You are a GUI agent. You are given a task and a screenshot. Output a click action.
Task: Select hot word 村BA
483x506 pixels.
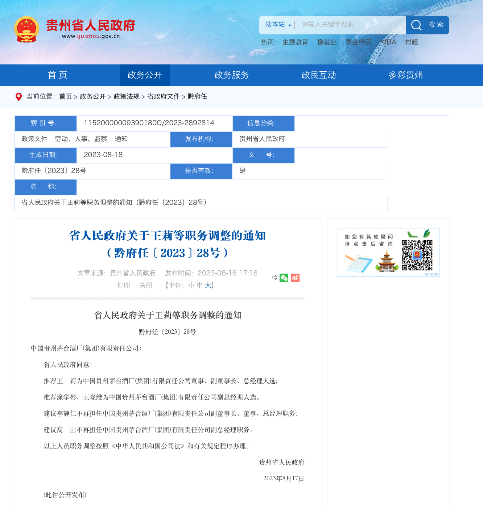388,42
